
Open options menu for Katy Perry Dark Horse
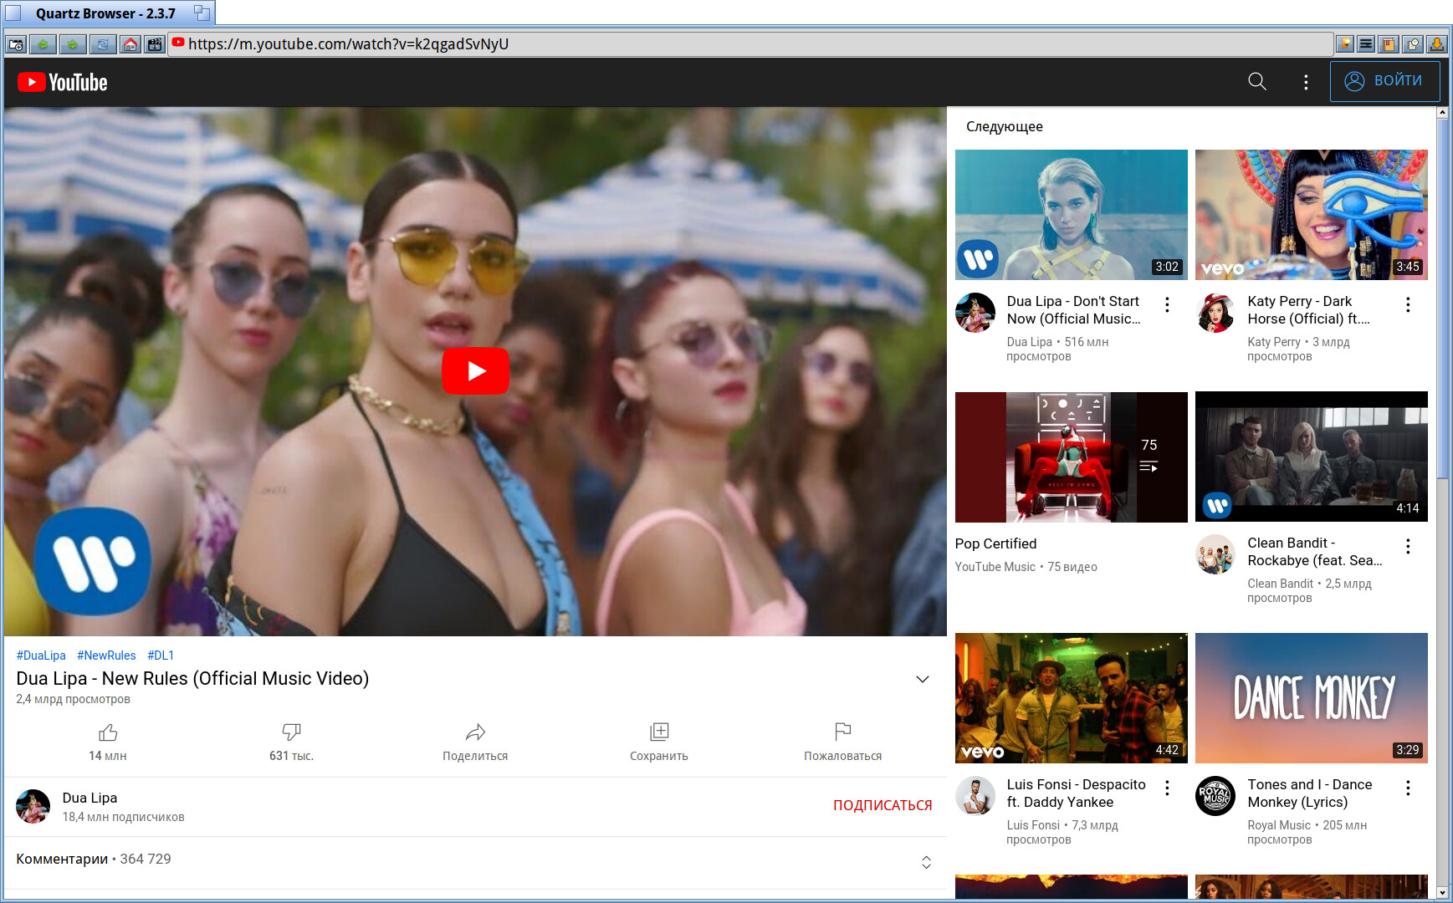pyautogui.click(x=1408, y=305)
